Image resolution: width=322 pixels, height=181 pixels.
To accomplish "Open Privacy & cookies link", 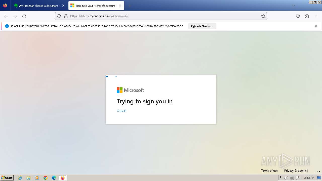I will point(296,171).
